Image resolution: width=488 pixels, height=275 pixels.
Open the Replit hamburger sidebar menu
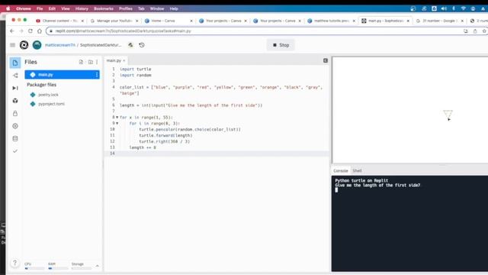[x=12, y=45]
